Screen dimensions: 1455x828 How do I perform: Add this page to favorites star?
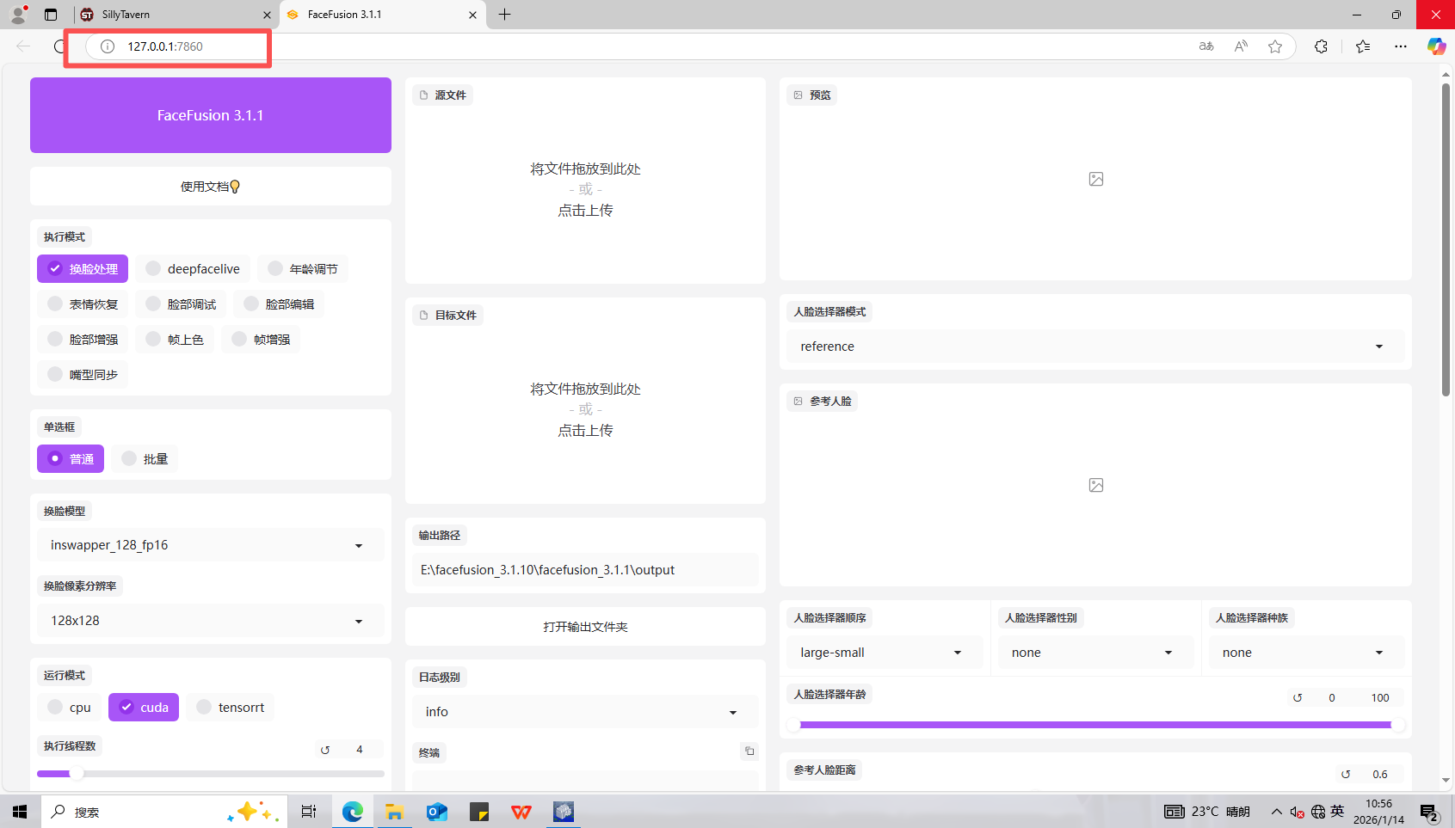(1275, 46)
